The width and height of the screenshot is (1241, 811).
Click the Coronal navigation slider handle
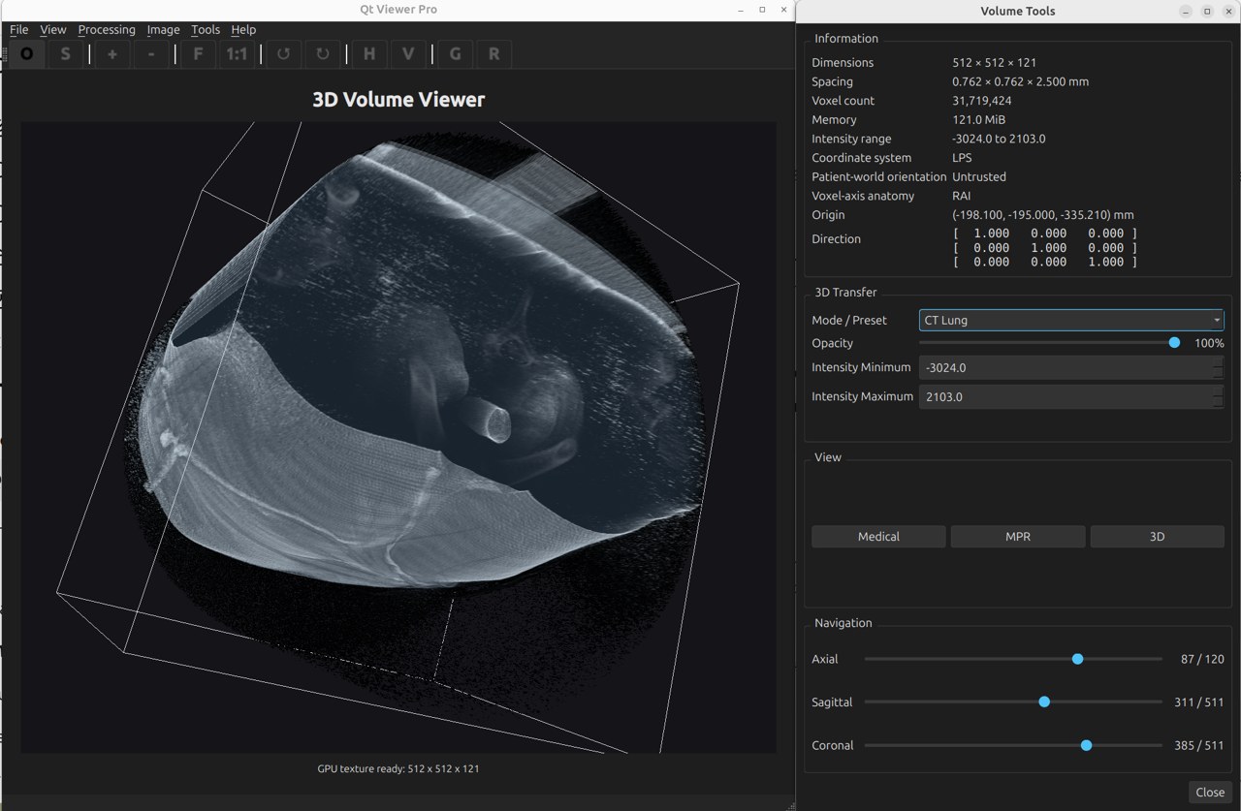[1086, 745]
